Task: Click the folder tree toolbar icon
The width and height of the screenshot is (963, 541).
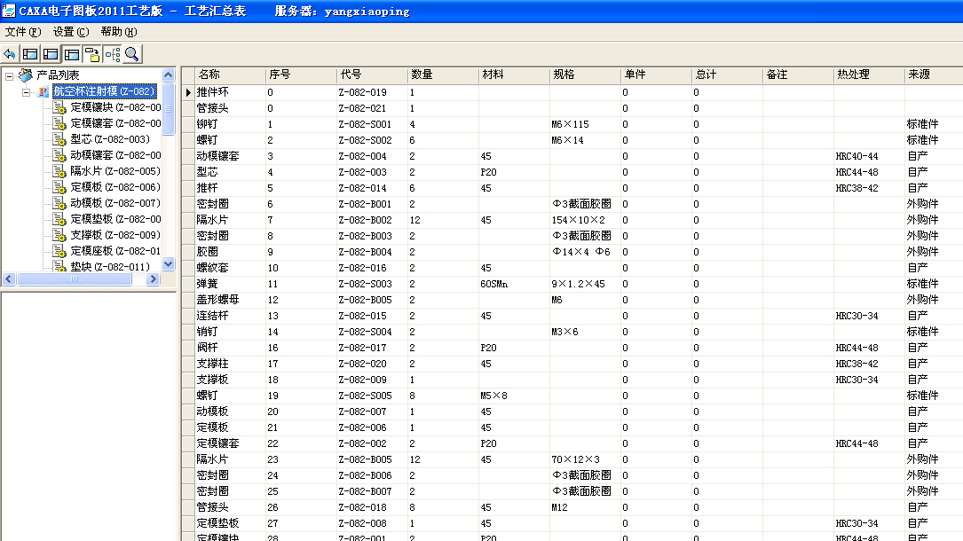Action: [x=91, y=54]
